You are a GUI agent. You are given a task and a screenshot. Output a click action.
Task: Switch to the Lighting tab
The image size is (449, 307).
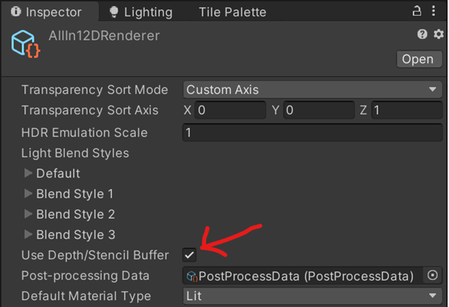(x=141, y=12)
